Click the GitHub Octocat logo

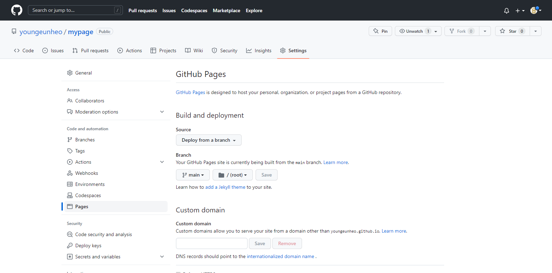click(x=17, y=10)
